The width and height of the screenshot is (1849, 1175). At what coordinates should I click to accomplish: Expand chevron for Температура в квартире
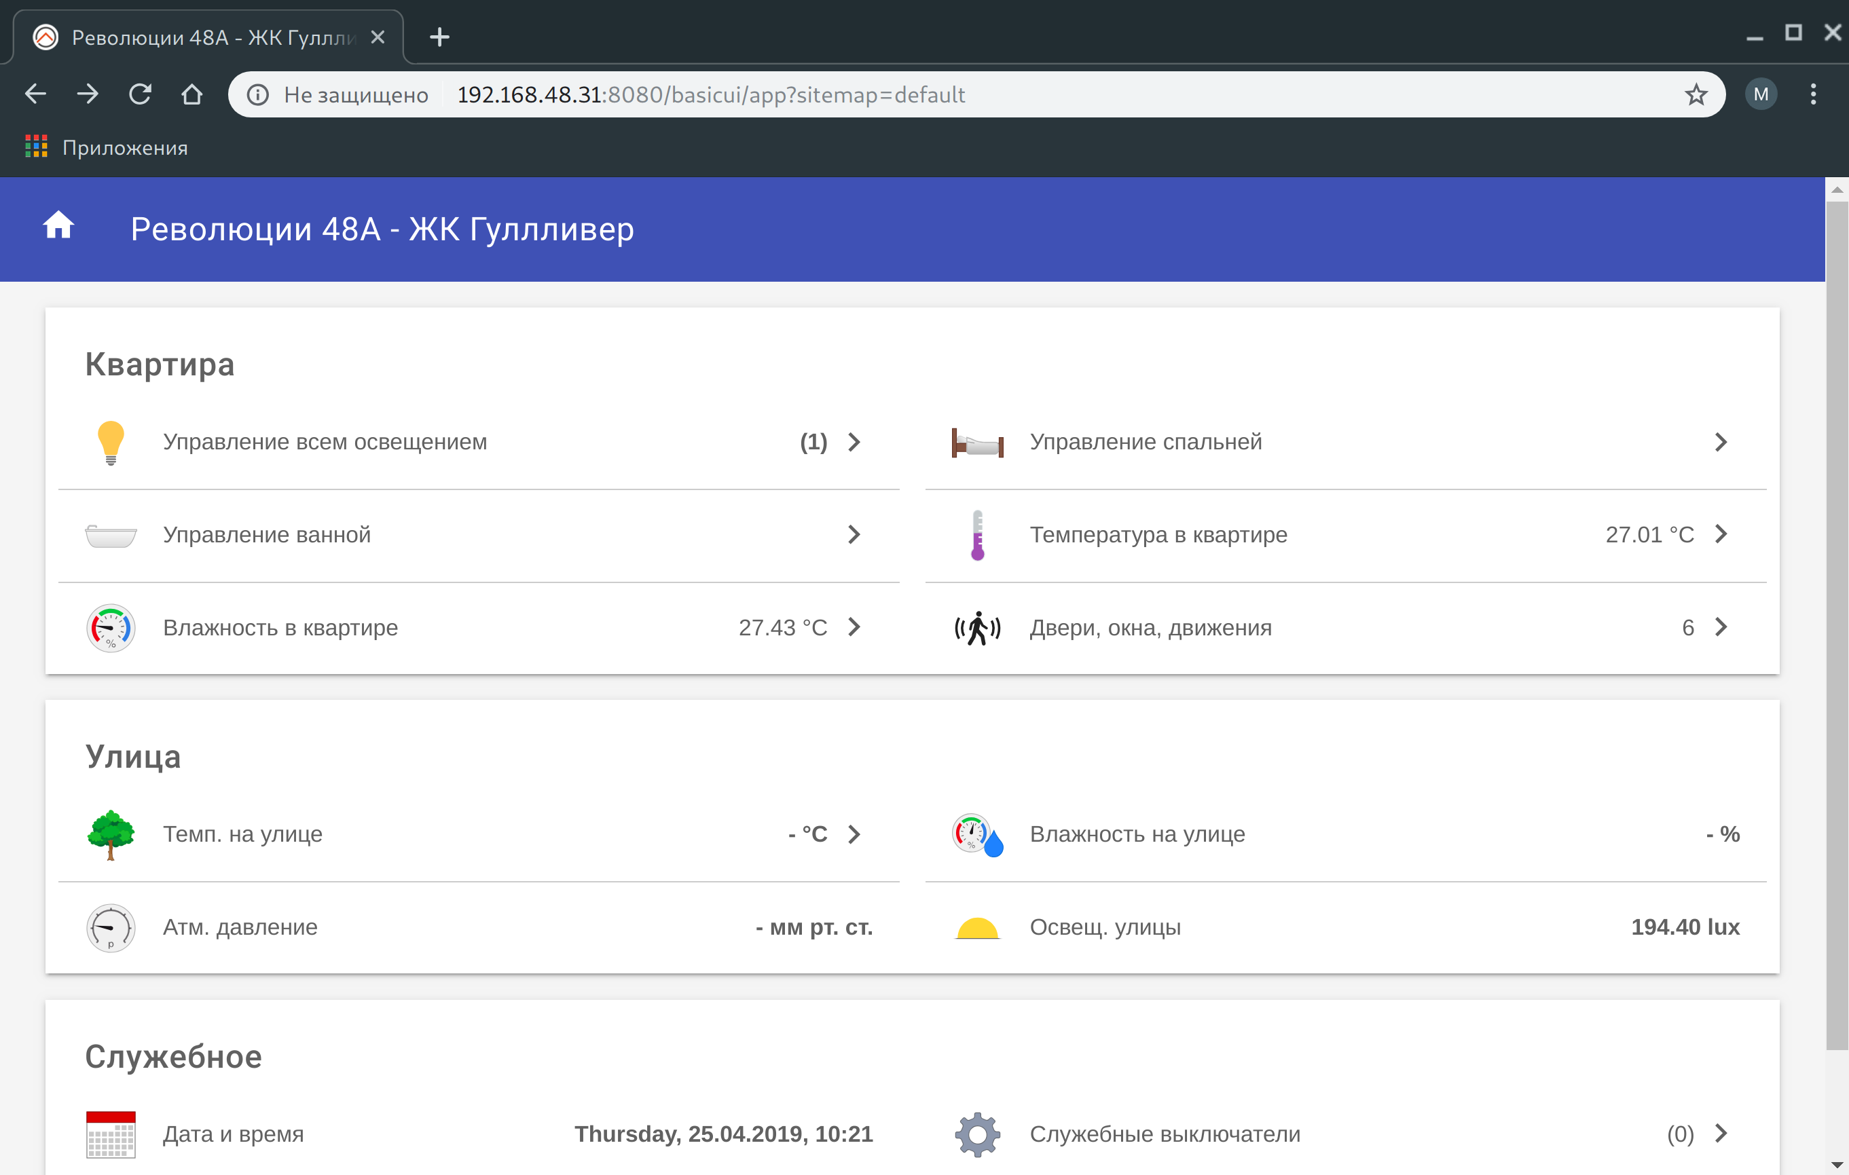coord(1721,534)
